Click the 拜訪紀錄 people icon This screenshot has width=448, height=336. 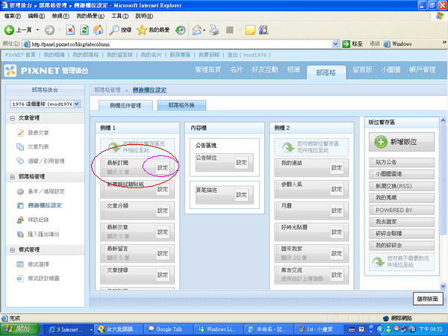tap(20, 220)
